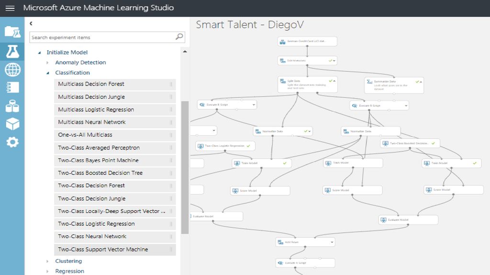Select Multiclass Neural Network module
This screenshot has height=275, width=490.
click(x=115, y=122)
